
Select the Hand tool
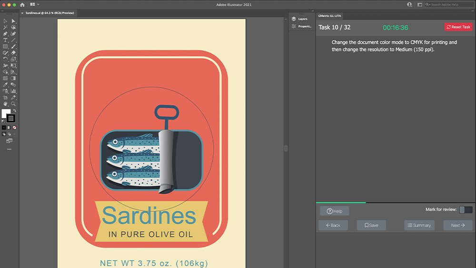(5, 103)
